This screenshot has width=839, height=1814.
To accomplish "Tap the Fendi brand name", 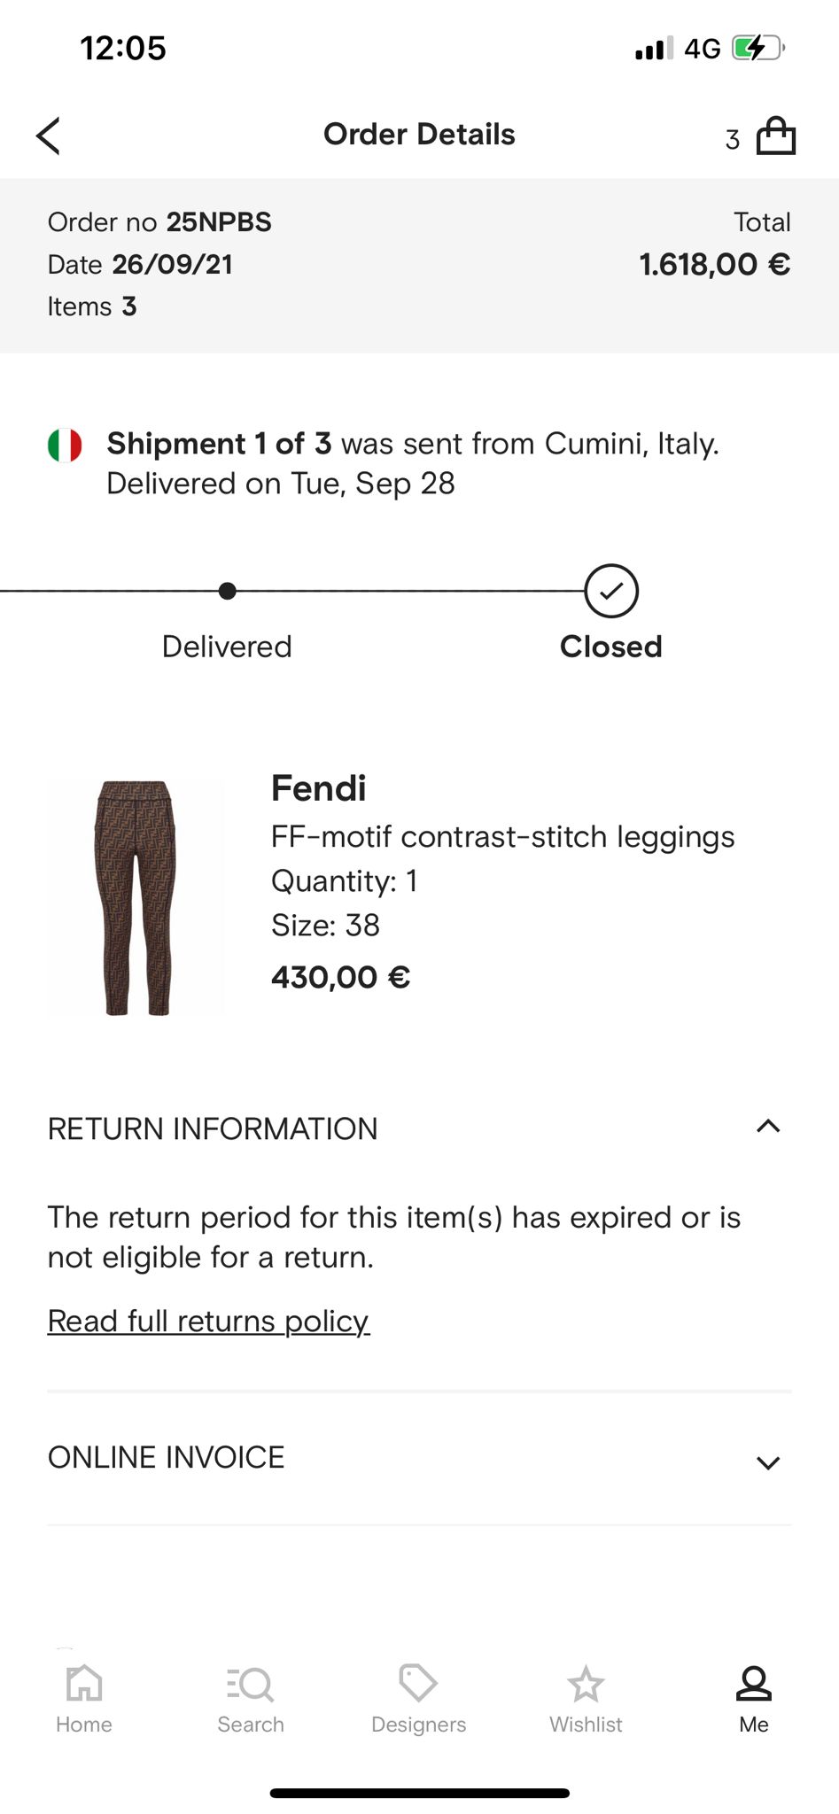I will [319, 788].
